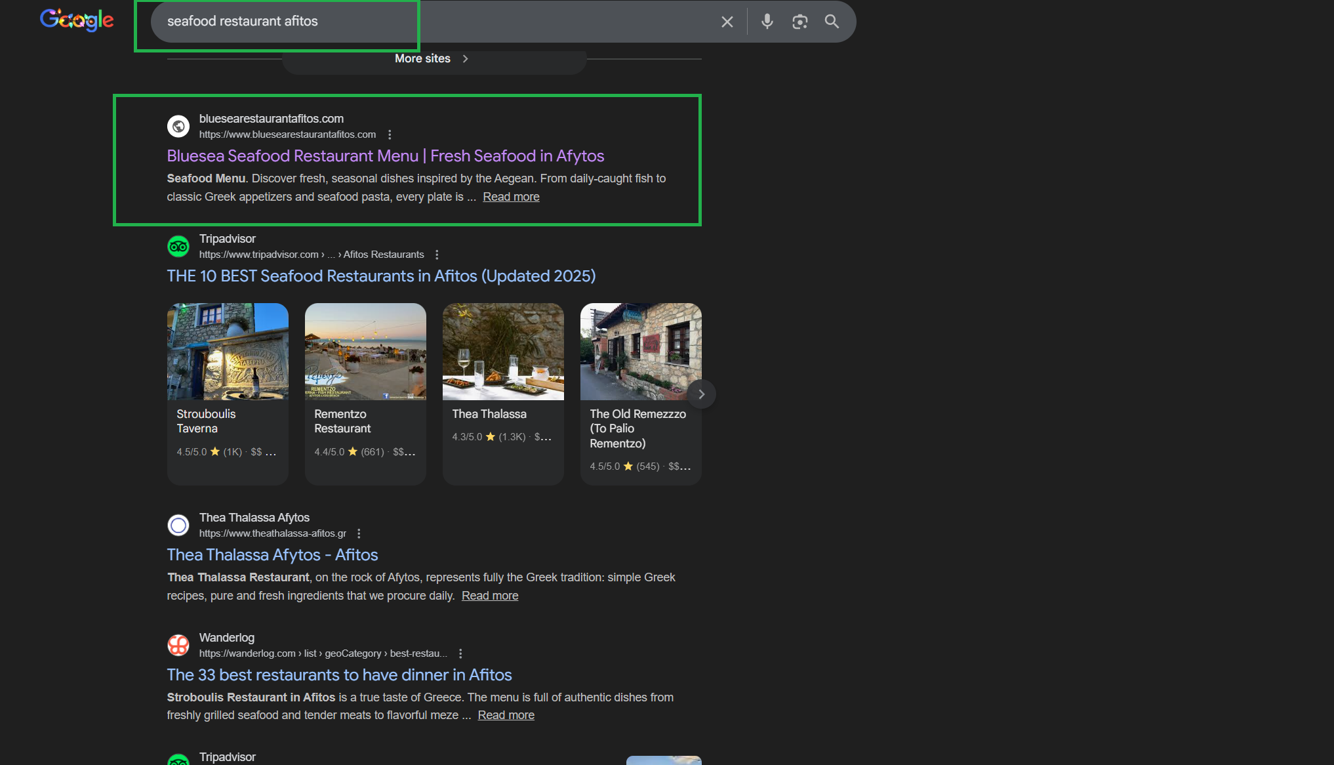Click the Google logo
Screen dimensions: 1334x765
[x=76, y=20]
